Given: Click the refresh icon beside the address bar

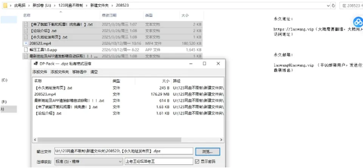Looking at the screenshot, I should point(334,6).
